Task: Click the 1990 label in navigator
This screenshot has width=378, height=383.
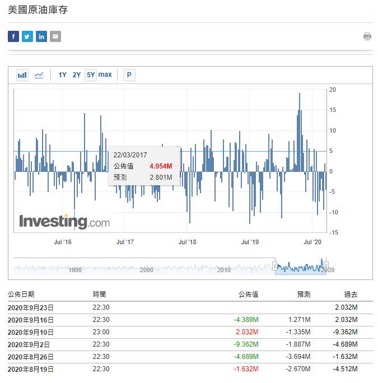Action: click(x=75, y=270)
